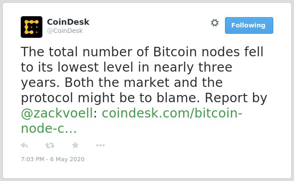Open the CoinDesk display name profile link
This screenshot has width=294, height=181.
coord(68,22)
